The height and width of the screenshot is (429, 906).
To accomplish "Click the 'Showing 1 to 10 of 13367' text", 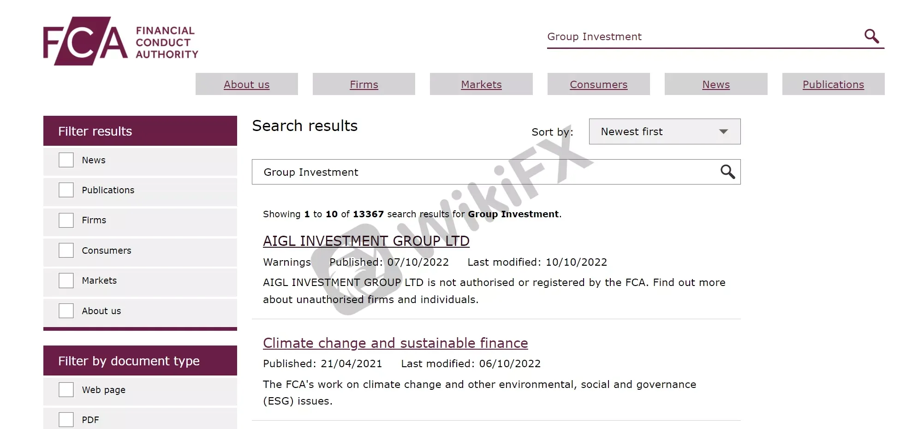I will 323,214.
